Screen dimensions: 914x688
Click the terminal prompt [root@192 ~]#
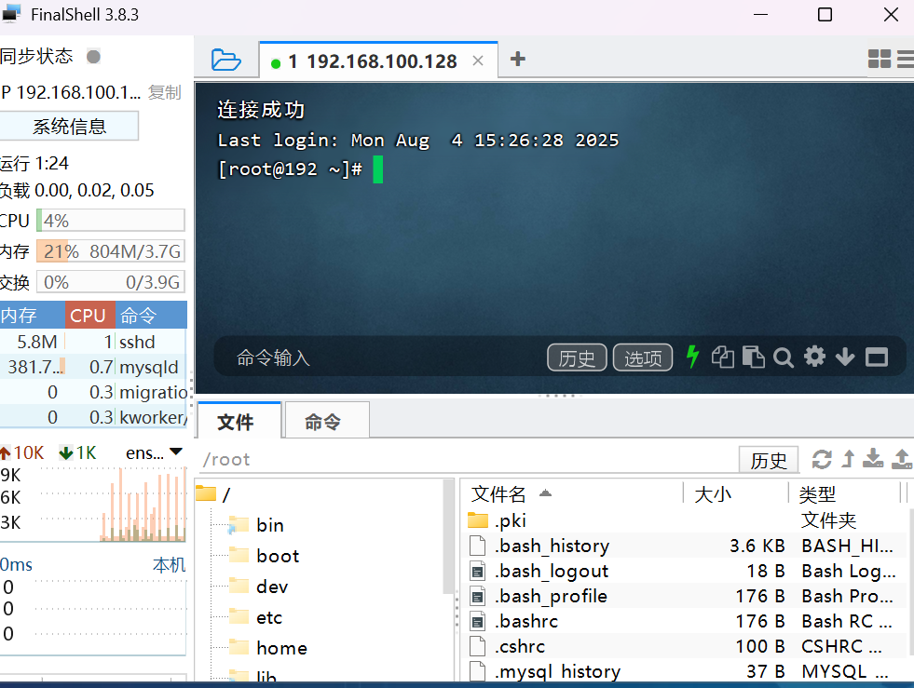coord(290,169)
